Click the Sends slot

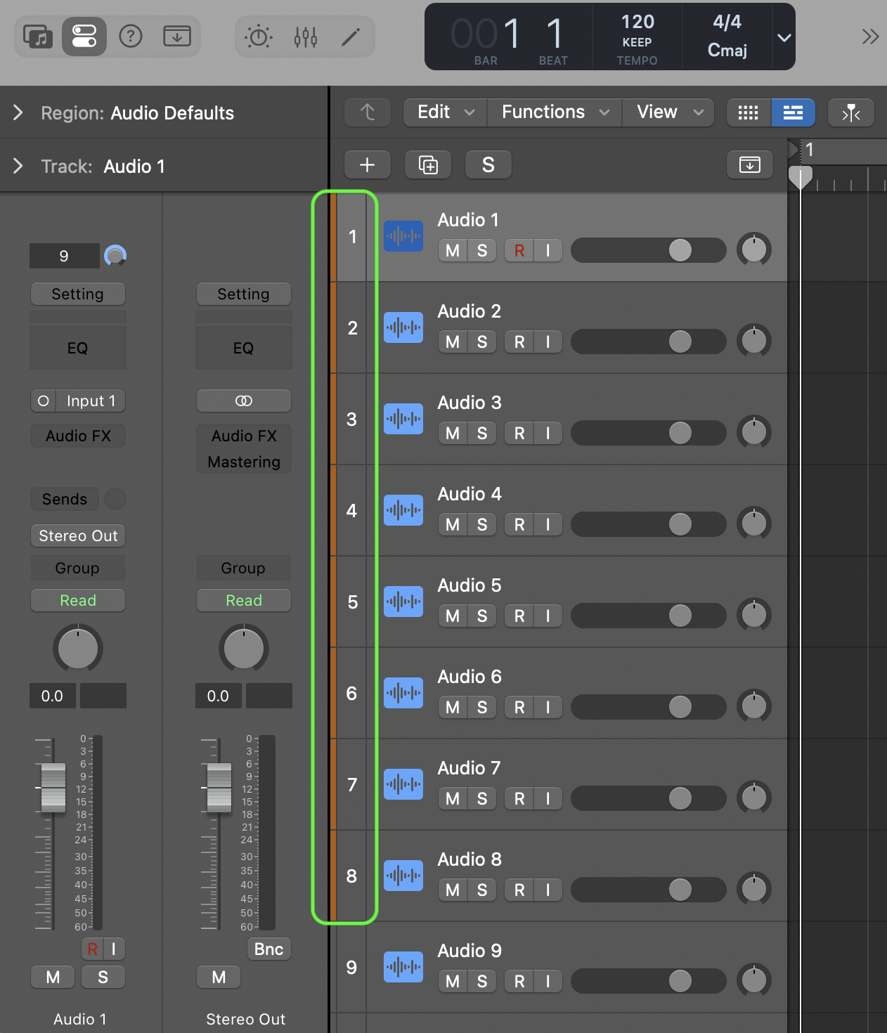65,499
